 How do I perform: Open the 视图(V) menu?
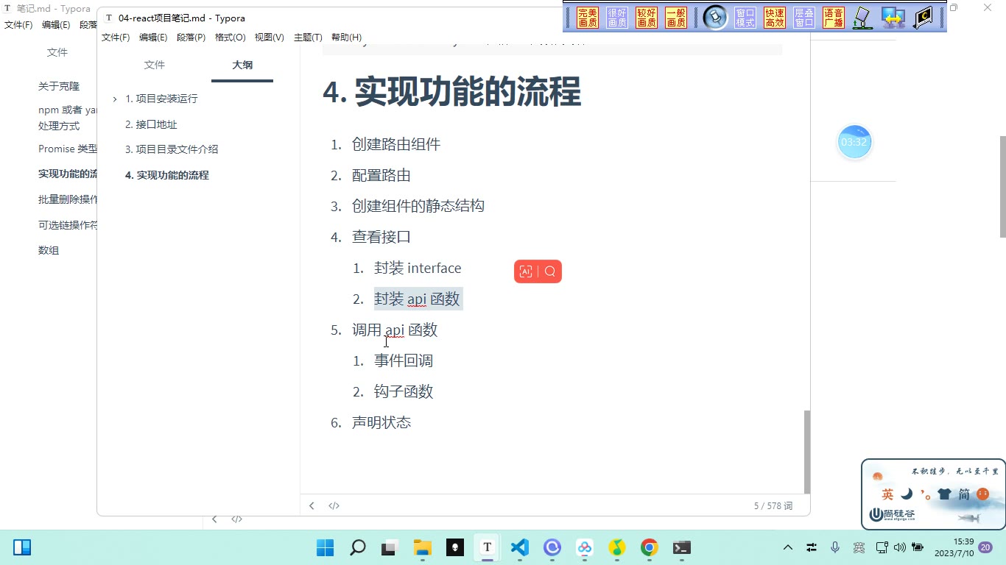(x=270, y=37)
